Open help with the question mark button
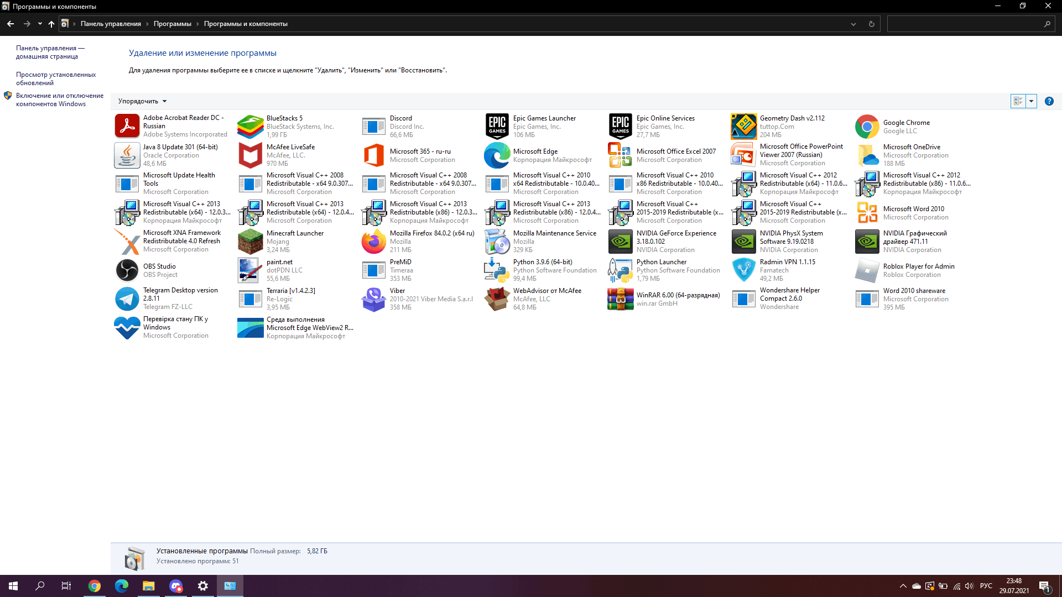 click(x=1049, y=101)
